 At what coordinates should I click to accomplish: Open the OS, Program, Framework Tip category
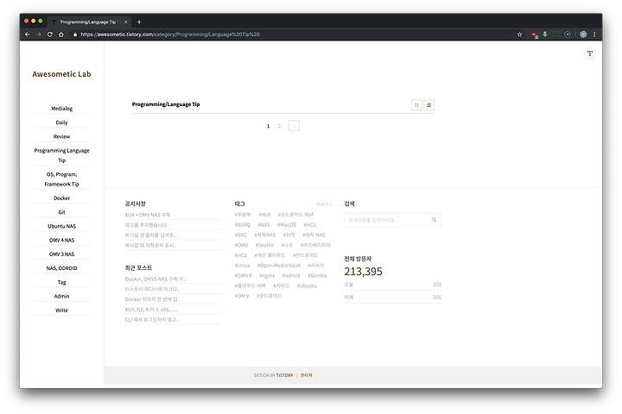click(x=62, y=179)
